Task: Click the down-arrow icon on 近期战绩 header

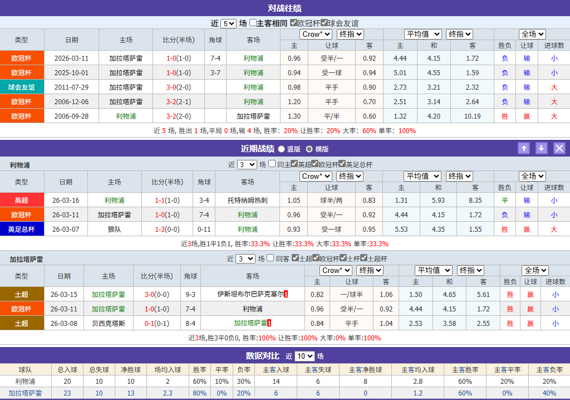Action: click(541, 148)
